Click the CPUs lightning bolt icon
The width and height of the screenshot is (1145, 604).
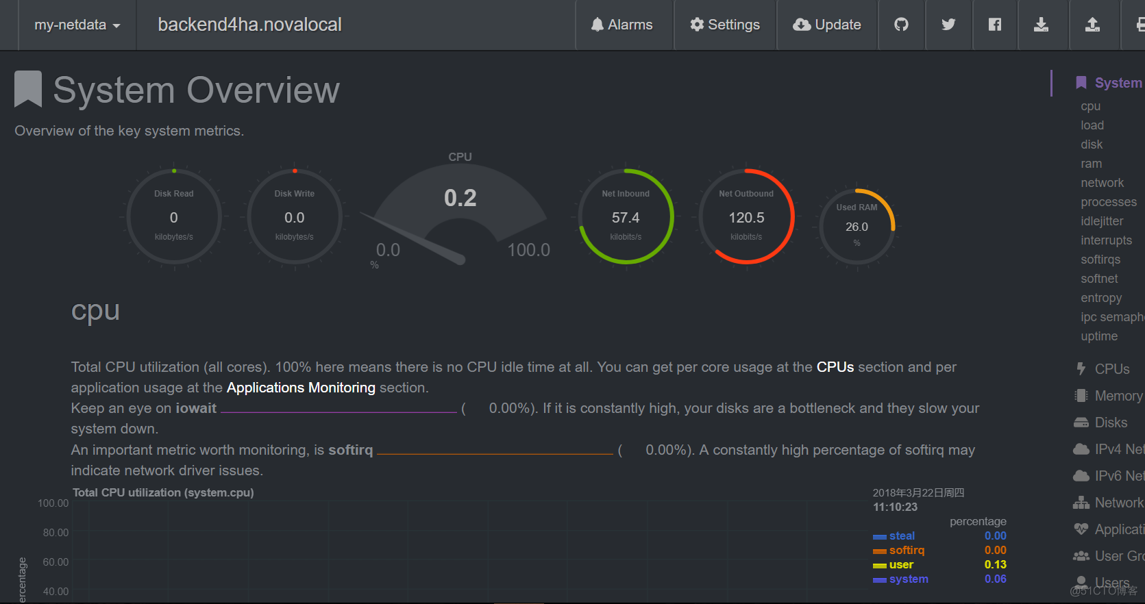coord(1081,368)
